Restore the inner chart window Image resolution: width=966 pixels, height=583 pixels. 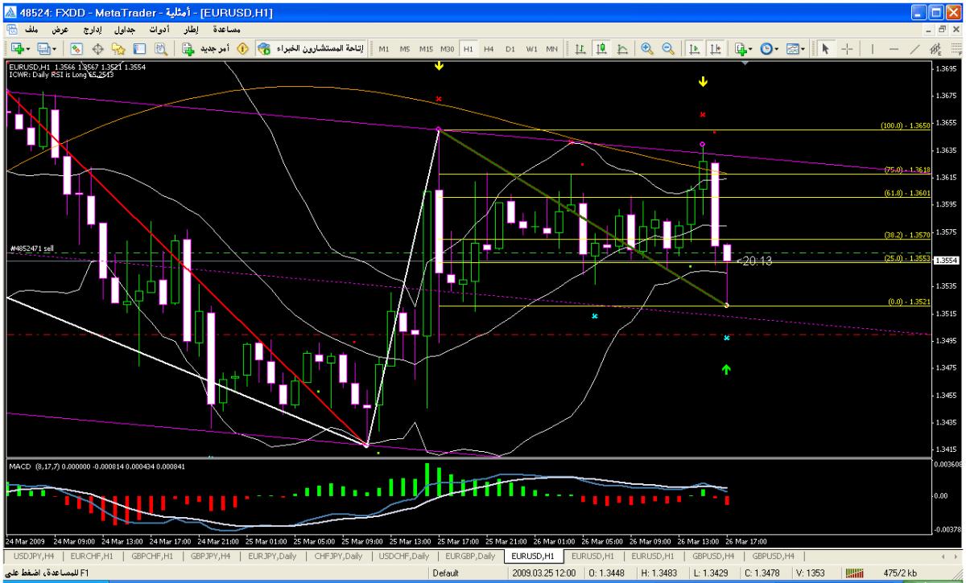tap(942, 28)
